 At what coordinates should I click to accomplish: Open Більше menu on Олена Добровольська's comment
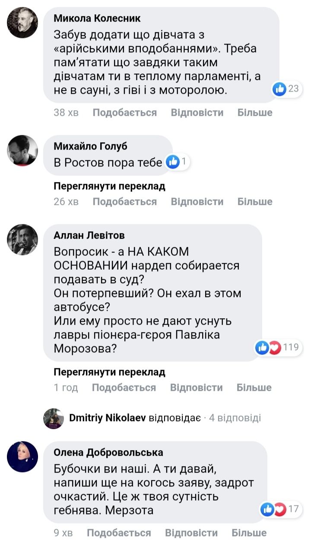(249, 533)
